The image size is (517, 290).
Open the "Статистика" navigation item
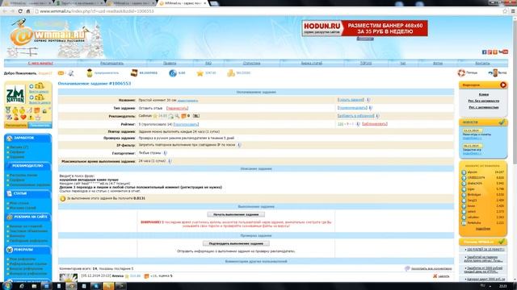[x=251, y=63]
